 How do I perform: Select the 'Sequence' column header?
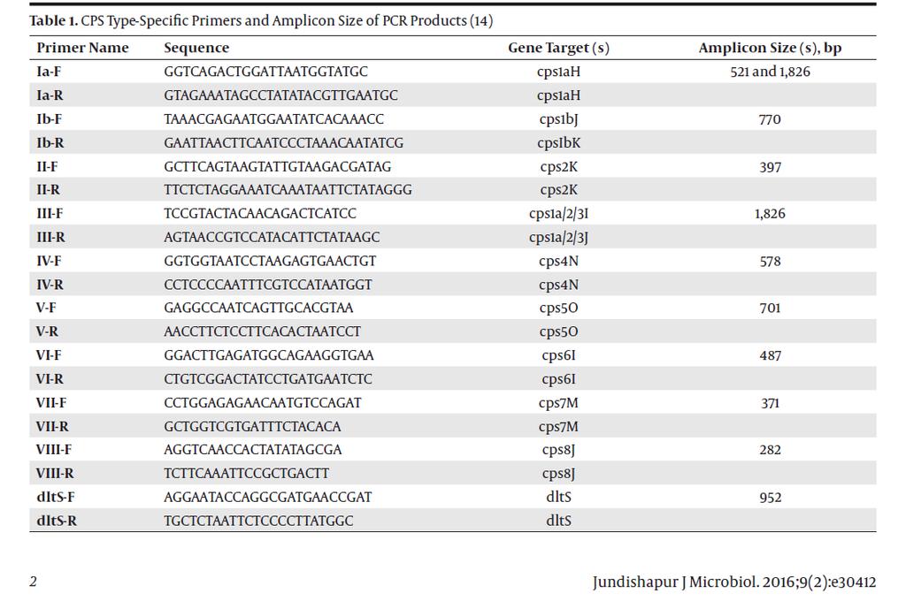point(196,48)
